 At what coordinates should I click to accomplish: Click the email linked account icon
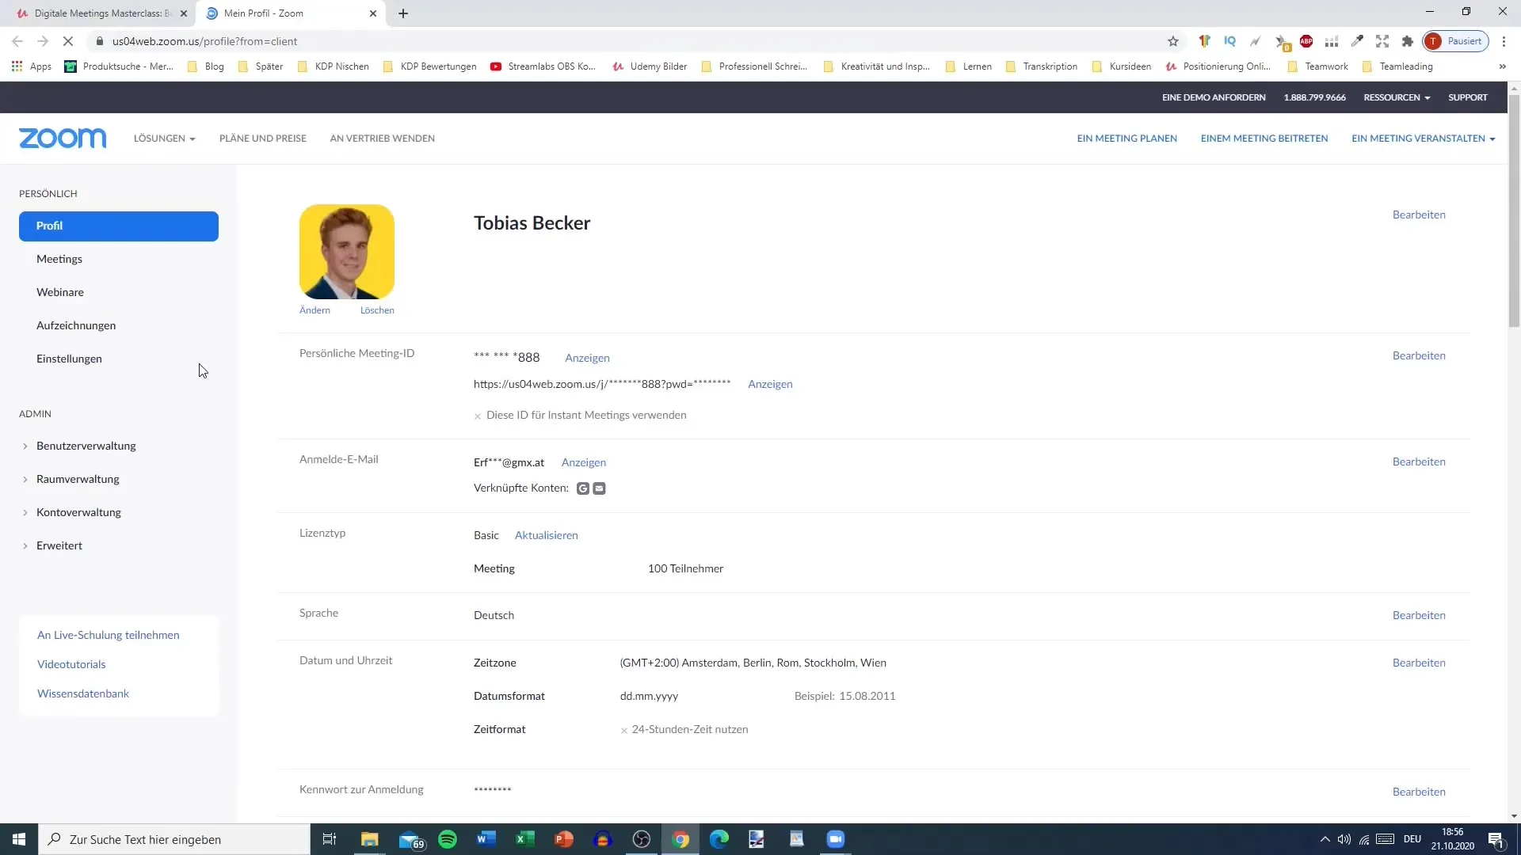[x=600, y=488]
